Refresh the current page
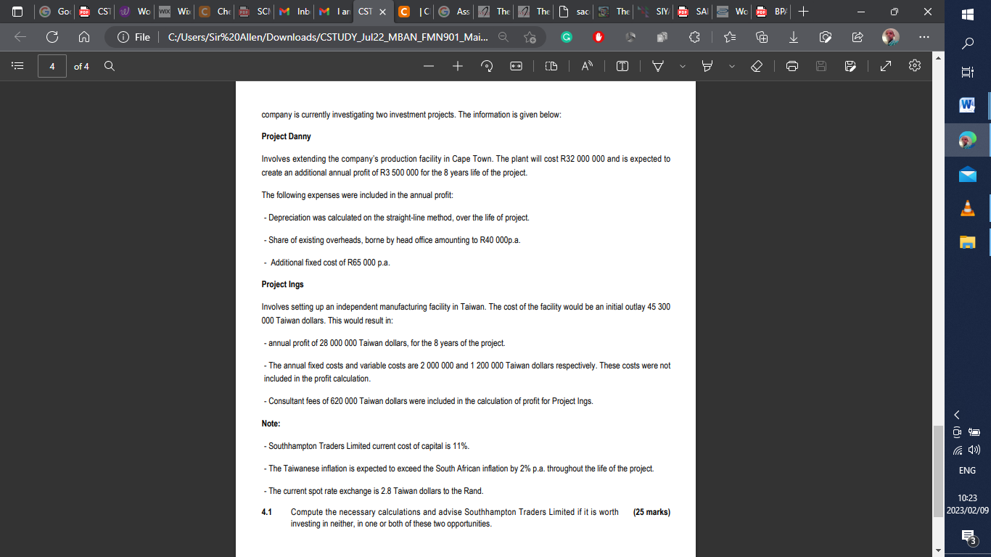991x557 pixels. click(52, 37)
